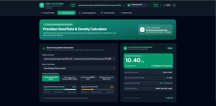Screen dimensions: 216x106
Task: Open the Target Land Parcel select box
Action: (x=79, y=59)
